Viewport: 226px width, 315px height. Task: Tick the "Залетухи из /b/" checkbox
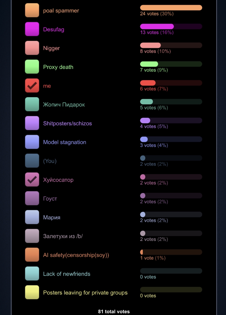[x=32, y=236]
